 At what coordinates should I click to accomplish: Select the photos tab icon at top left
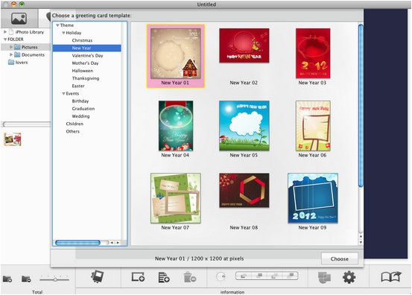[x=19, y=19]
